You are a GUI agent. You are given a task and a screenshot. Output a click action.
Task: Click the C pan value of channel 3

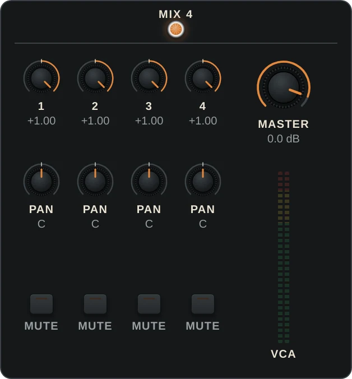pos(149,224)
